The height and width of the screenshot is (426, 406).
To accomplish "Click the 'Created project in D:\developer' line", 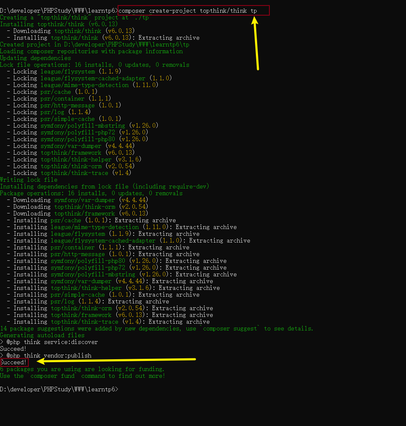I will click(x=95, y=44).
